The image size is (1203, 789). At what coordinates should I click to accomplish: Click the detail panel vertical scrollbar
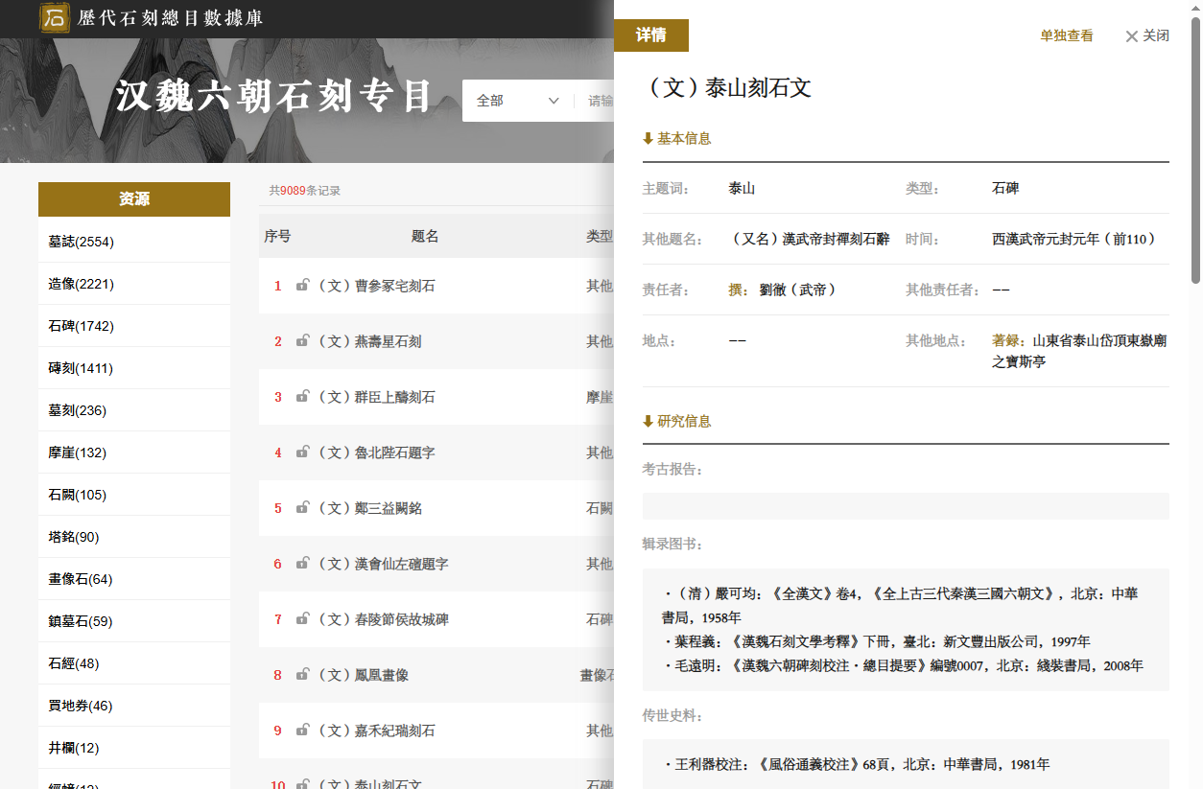tap(1195, 153)
